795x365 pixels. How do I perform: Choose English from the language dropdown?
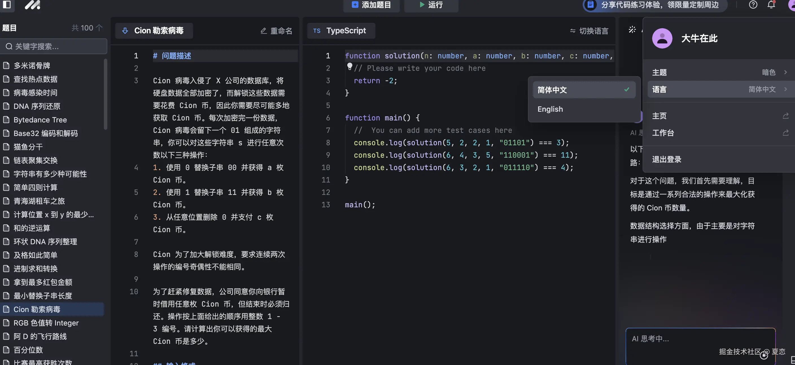550,109
